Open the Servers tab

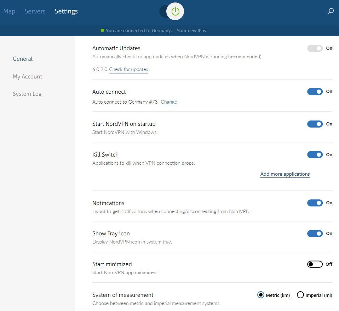(35, 11)
